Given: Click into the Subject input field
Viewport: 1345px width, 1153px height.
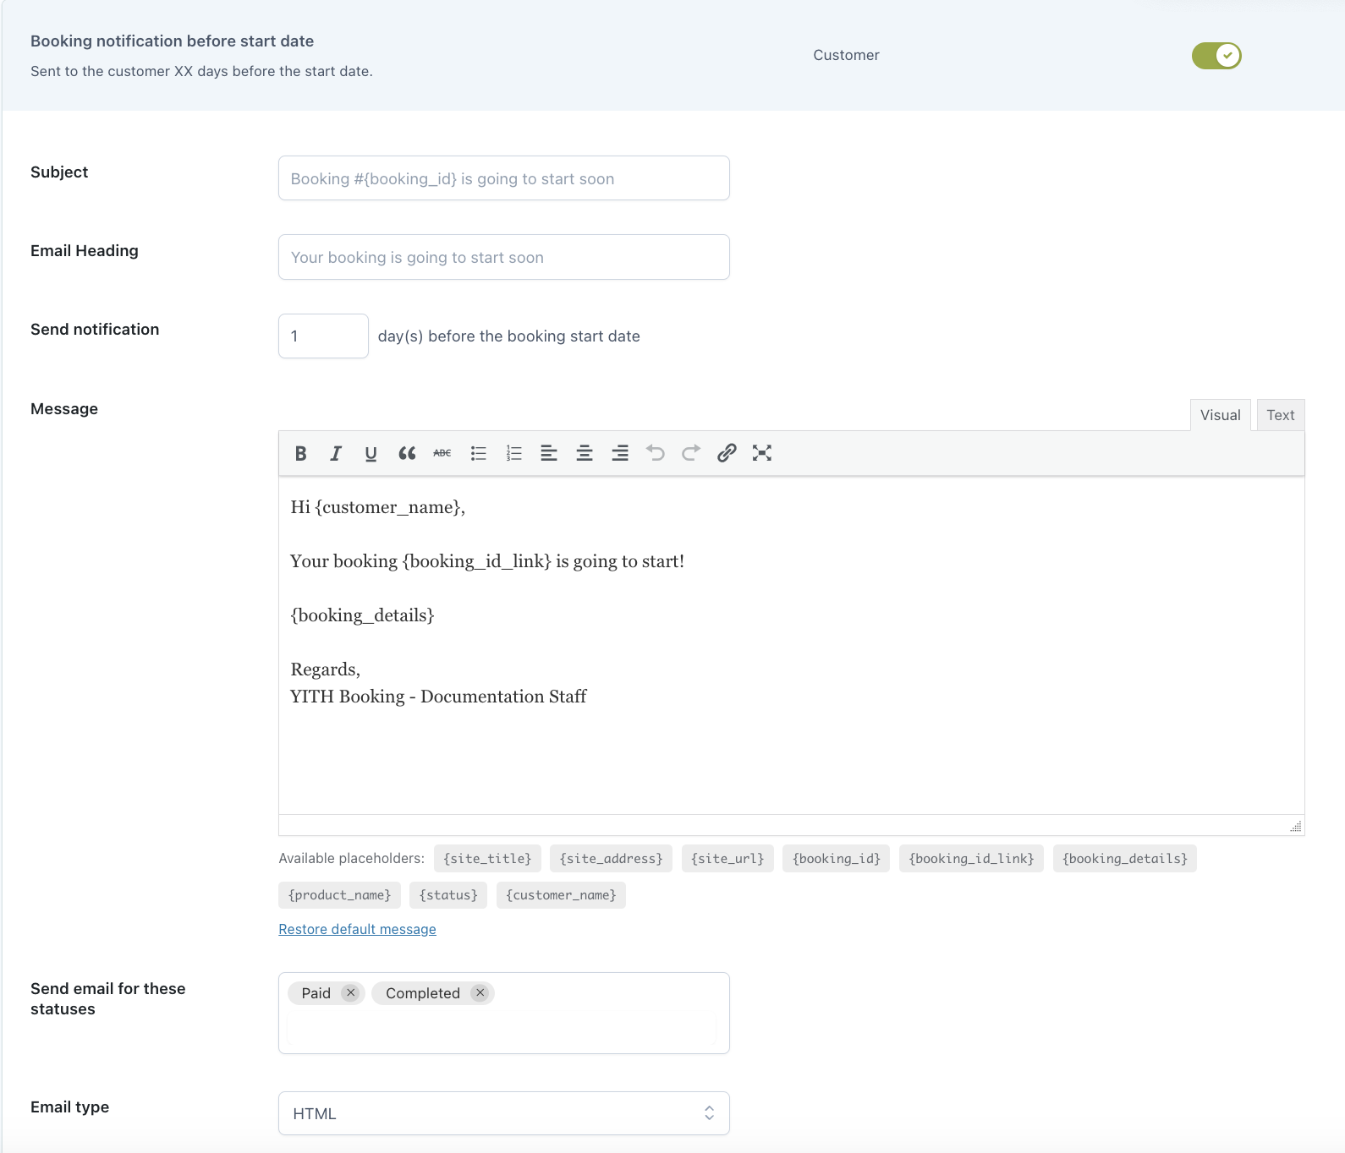Looking at the screenshot, I should tap(503, 178).
